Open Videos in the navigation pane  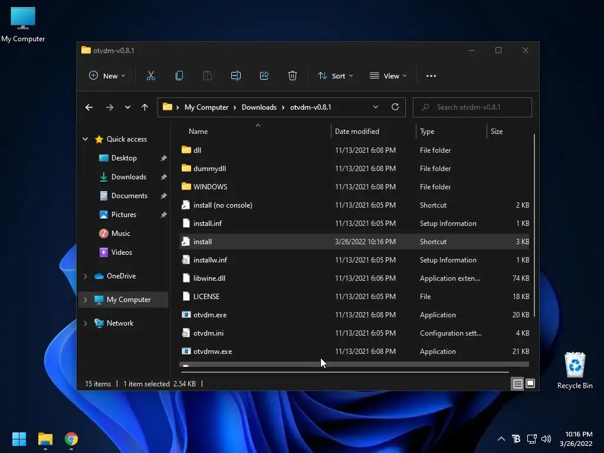[x=122, y=252]
